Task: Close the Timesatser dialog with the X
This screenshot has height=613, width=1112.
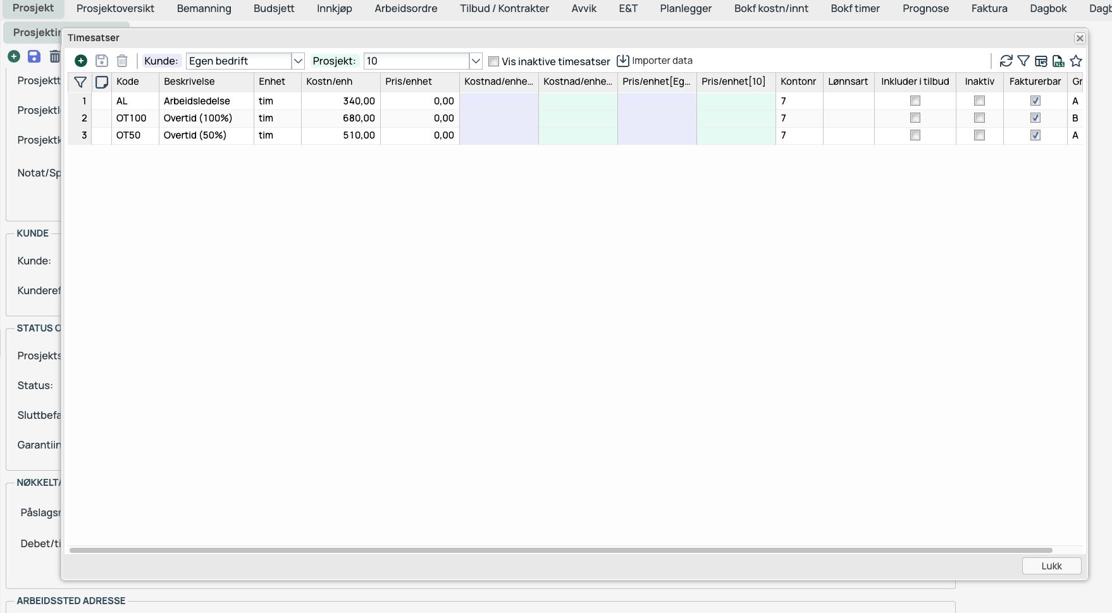Action: coord(1080,38)
